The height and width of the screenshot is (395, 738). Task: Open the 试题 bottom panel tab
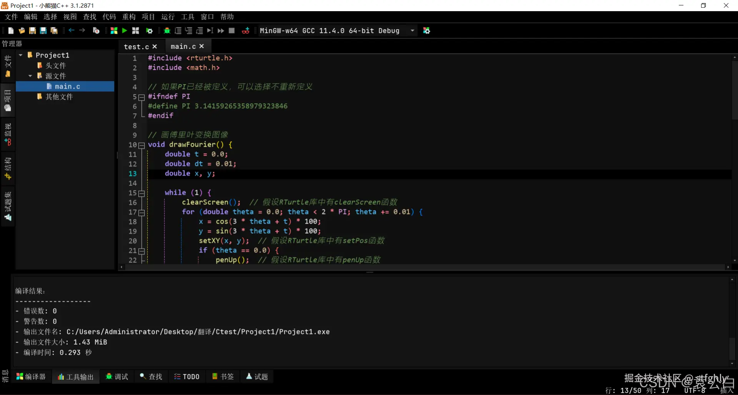click(257, 377)
